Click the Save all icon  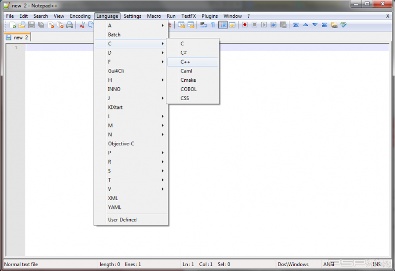coord(40,25)
